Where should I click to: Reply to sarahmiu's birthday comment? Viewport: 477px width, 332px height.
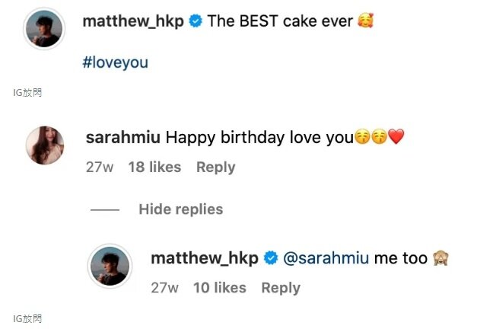pyautogui.click(x=215, y=167)
